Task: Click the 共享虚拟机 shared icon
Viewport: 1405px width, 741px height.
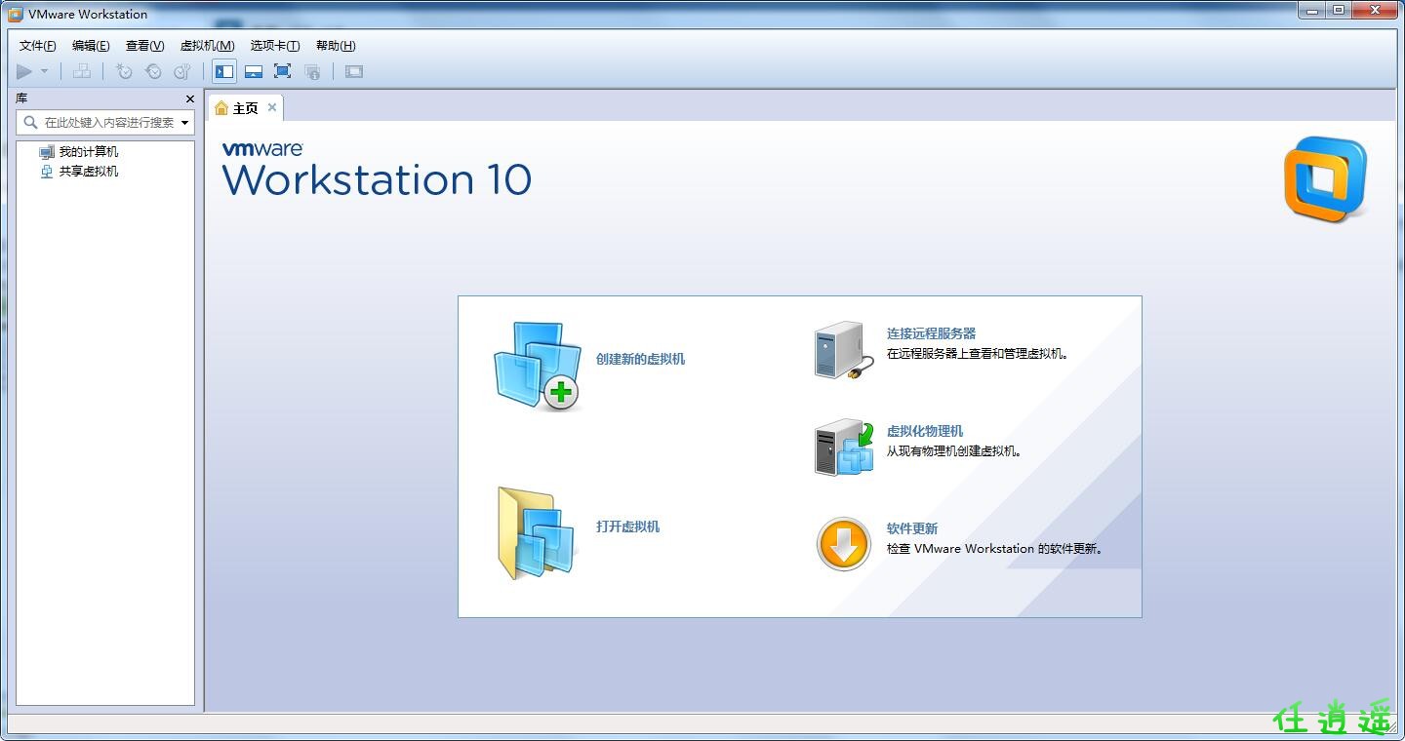Action: point(47,172)
